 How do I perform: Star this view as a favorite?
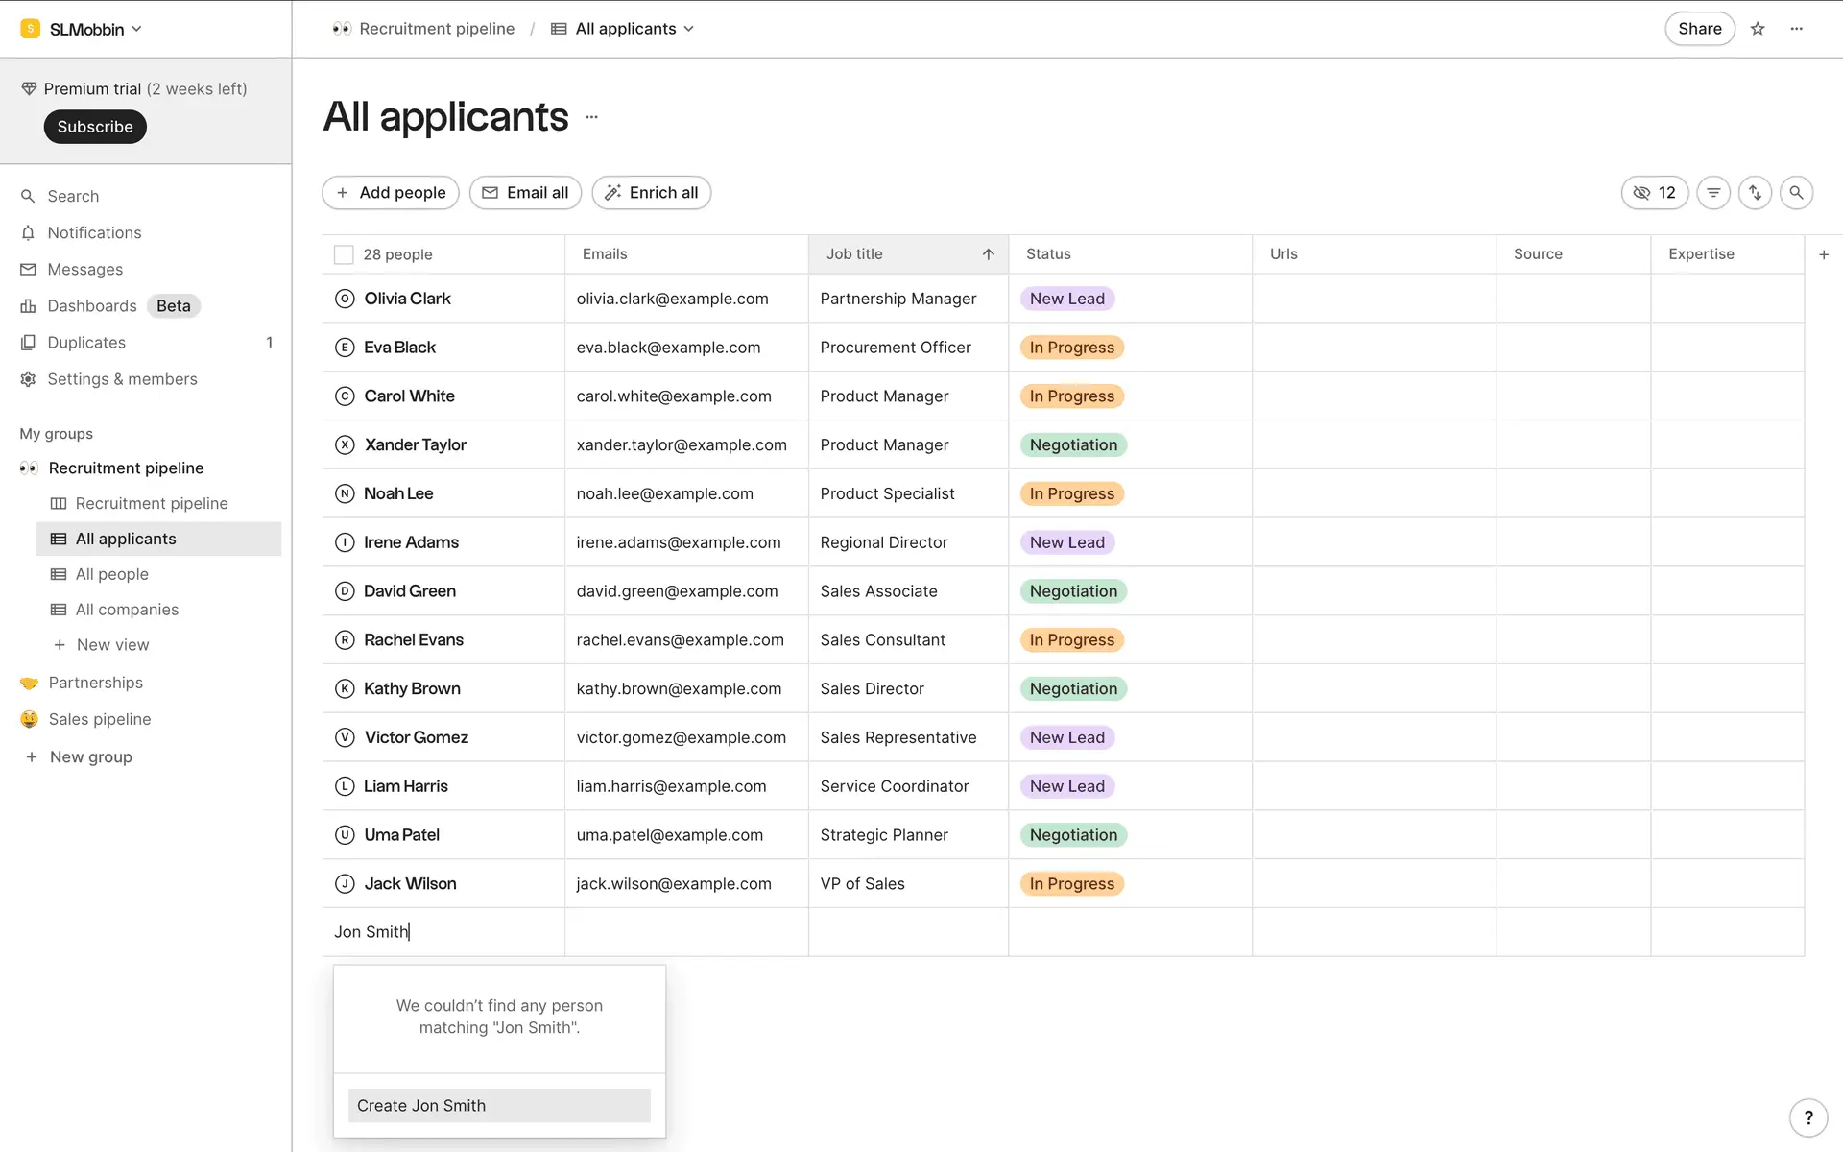point(1758,29)
